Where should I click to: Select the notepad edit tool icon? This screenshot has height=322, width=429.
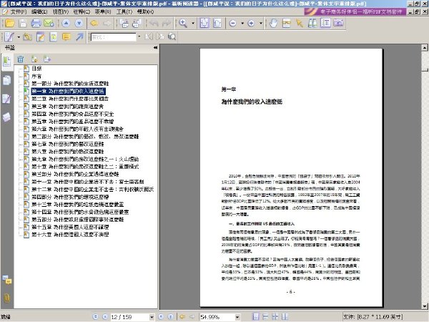pos(41,36)
